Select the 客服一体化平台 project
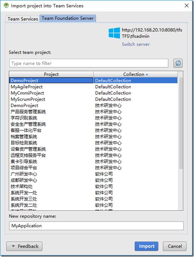 (x=93, y=130)
